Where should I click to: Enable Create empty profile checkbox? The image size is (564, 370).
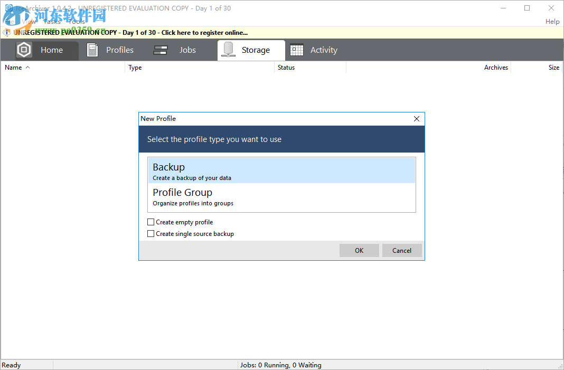[151, 222]
